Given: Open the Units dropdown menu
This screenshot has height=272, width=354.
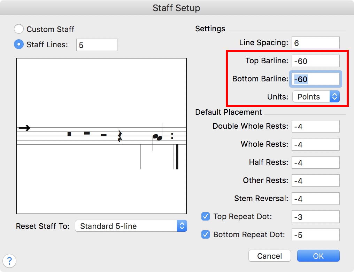Looking at the screenshot, I should (x=316, y=97).
